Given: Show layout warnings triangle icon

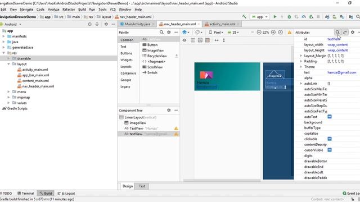Looking at the screenshot, I should tap(290, 33).
